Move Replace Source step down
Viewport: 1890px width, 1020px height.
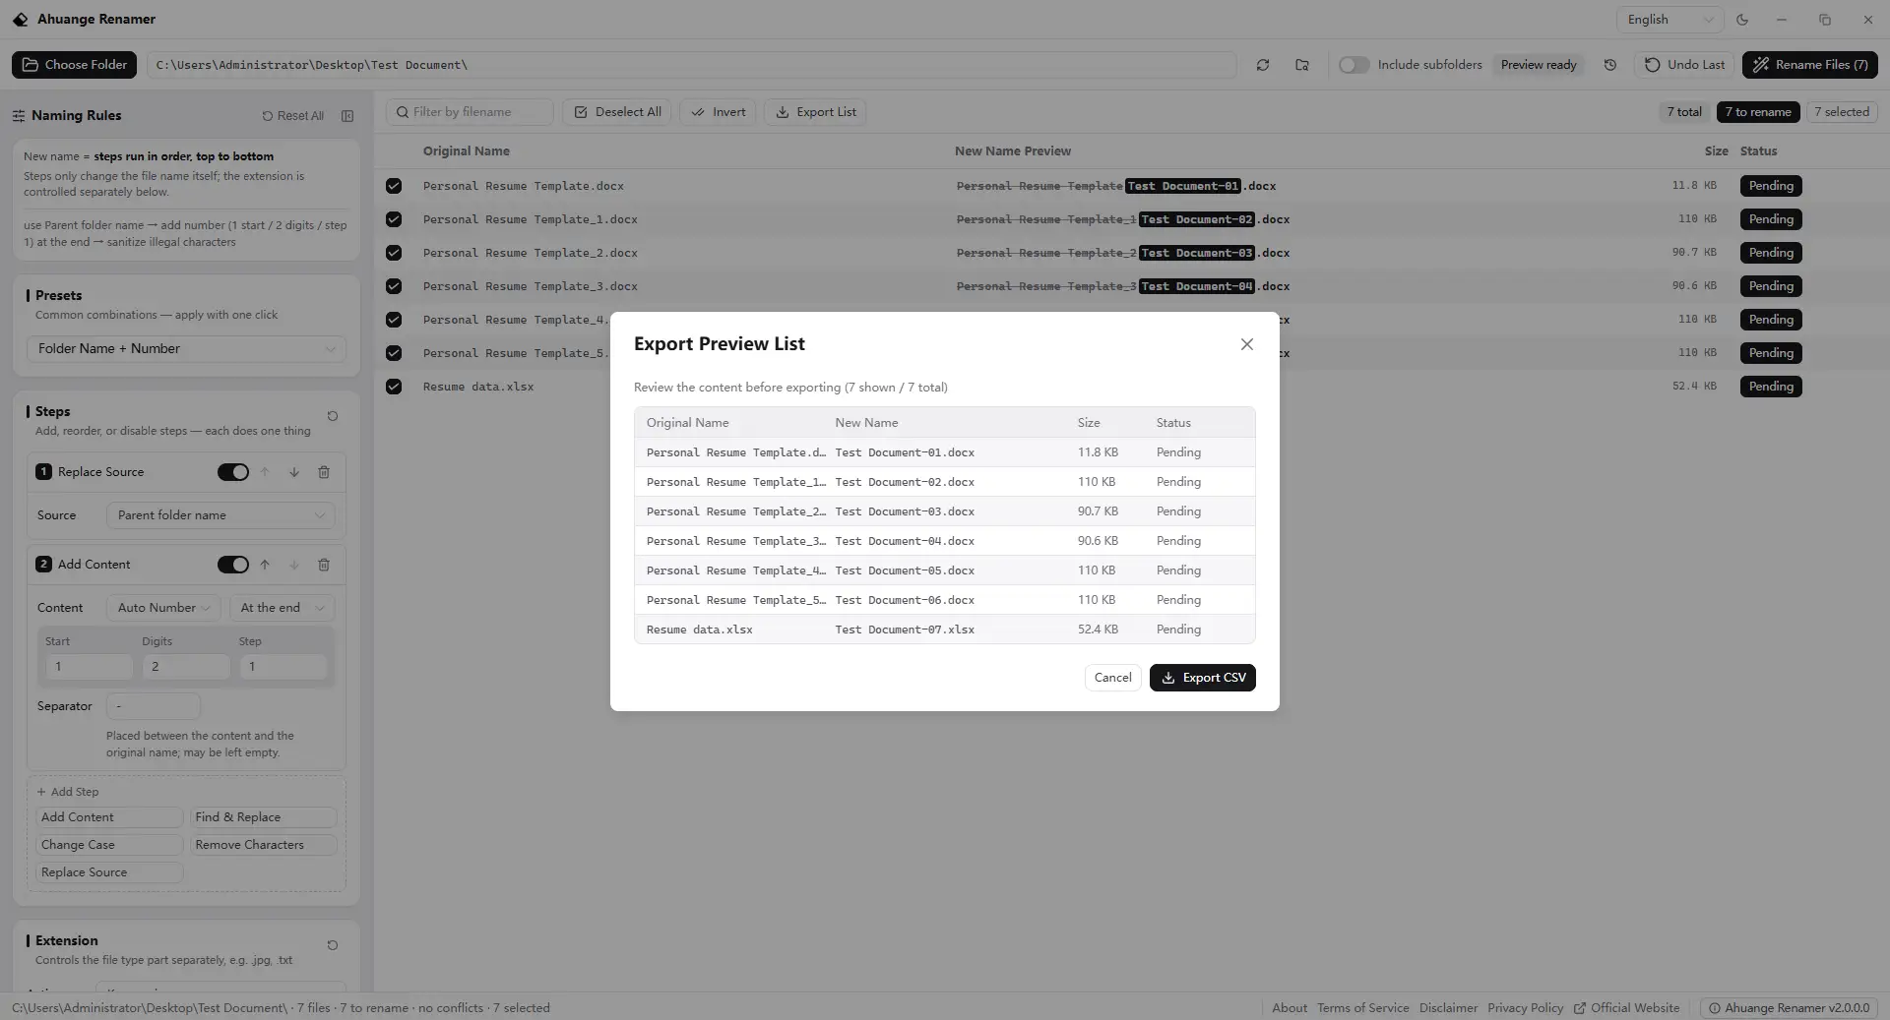[x=294, y=472]
